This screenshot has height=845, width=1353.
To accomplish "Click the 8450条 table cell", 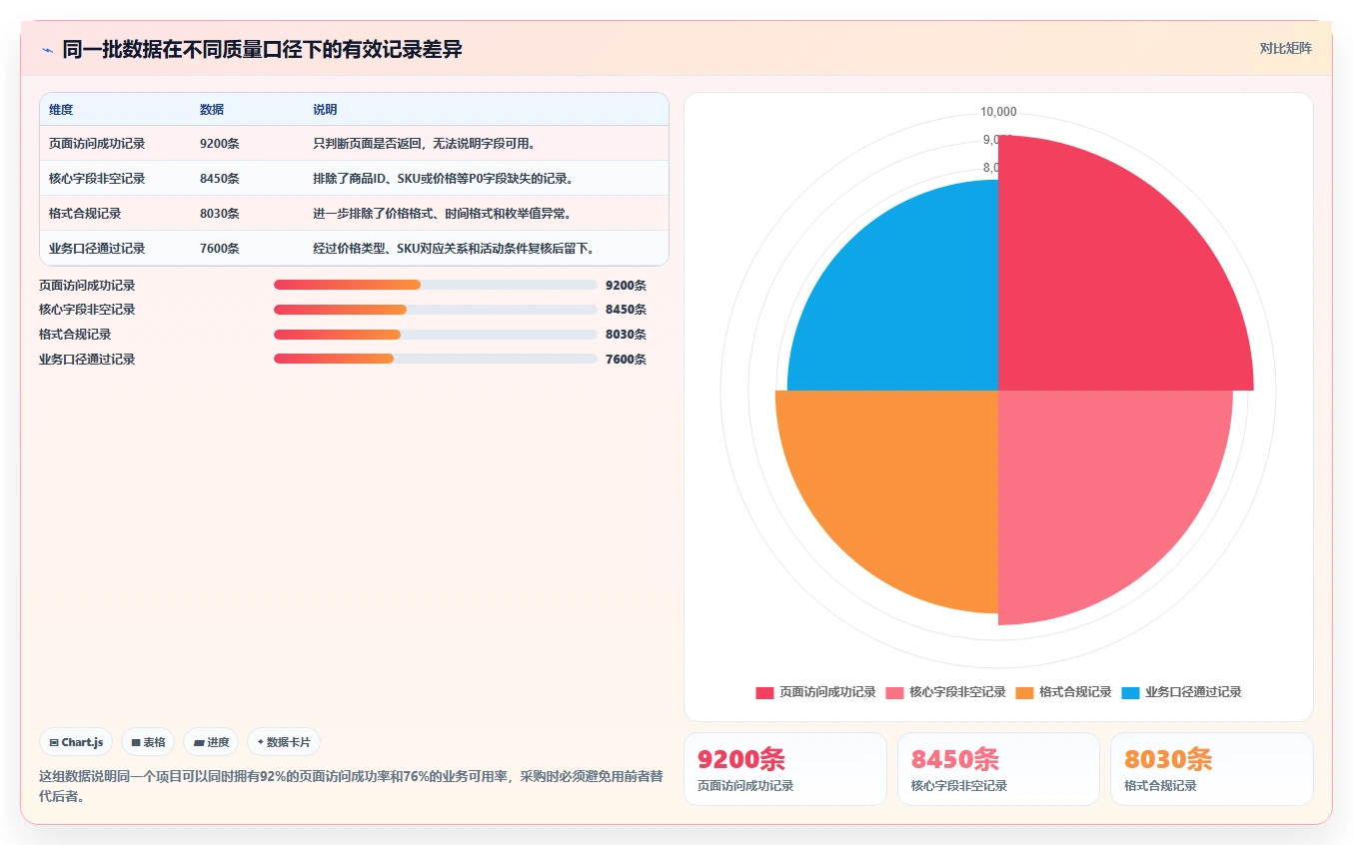I will [220, 178].
